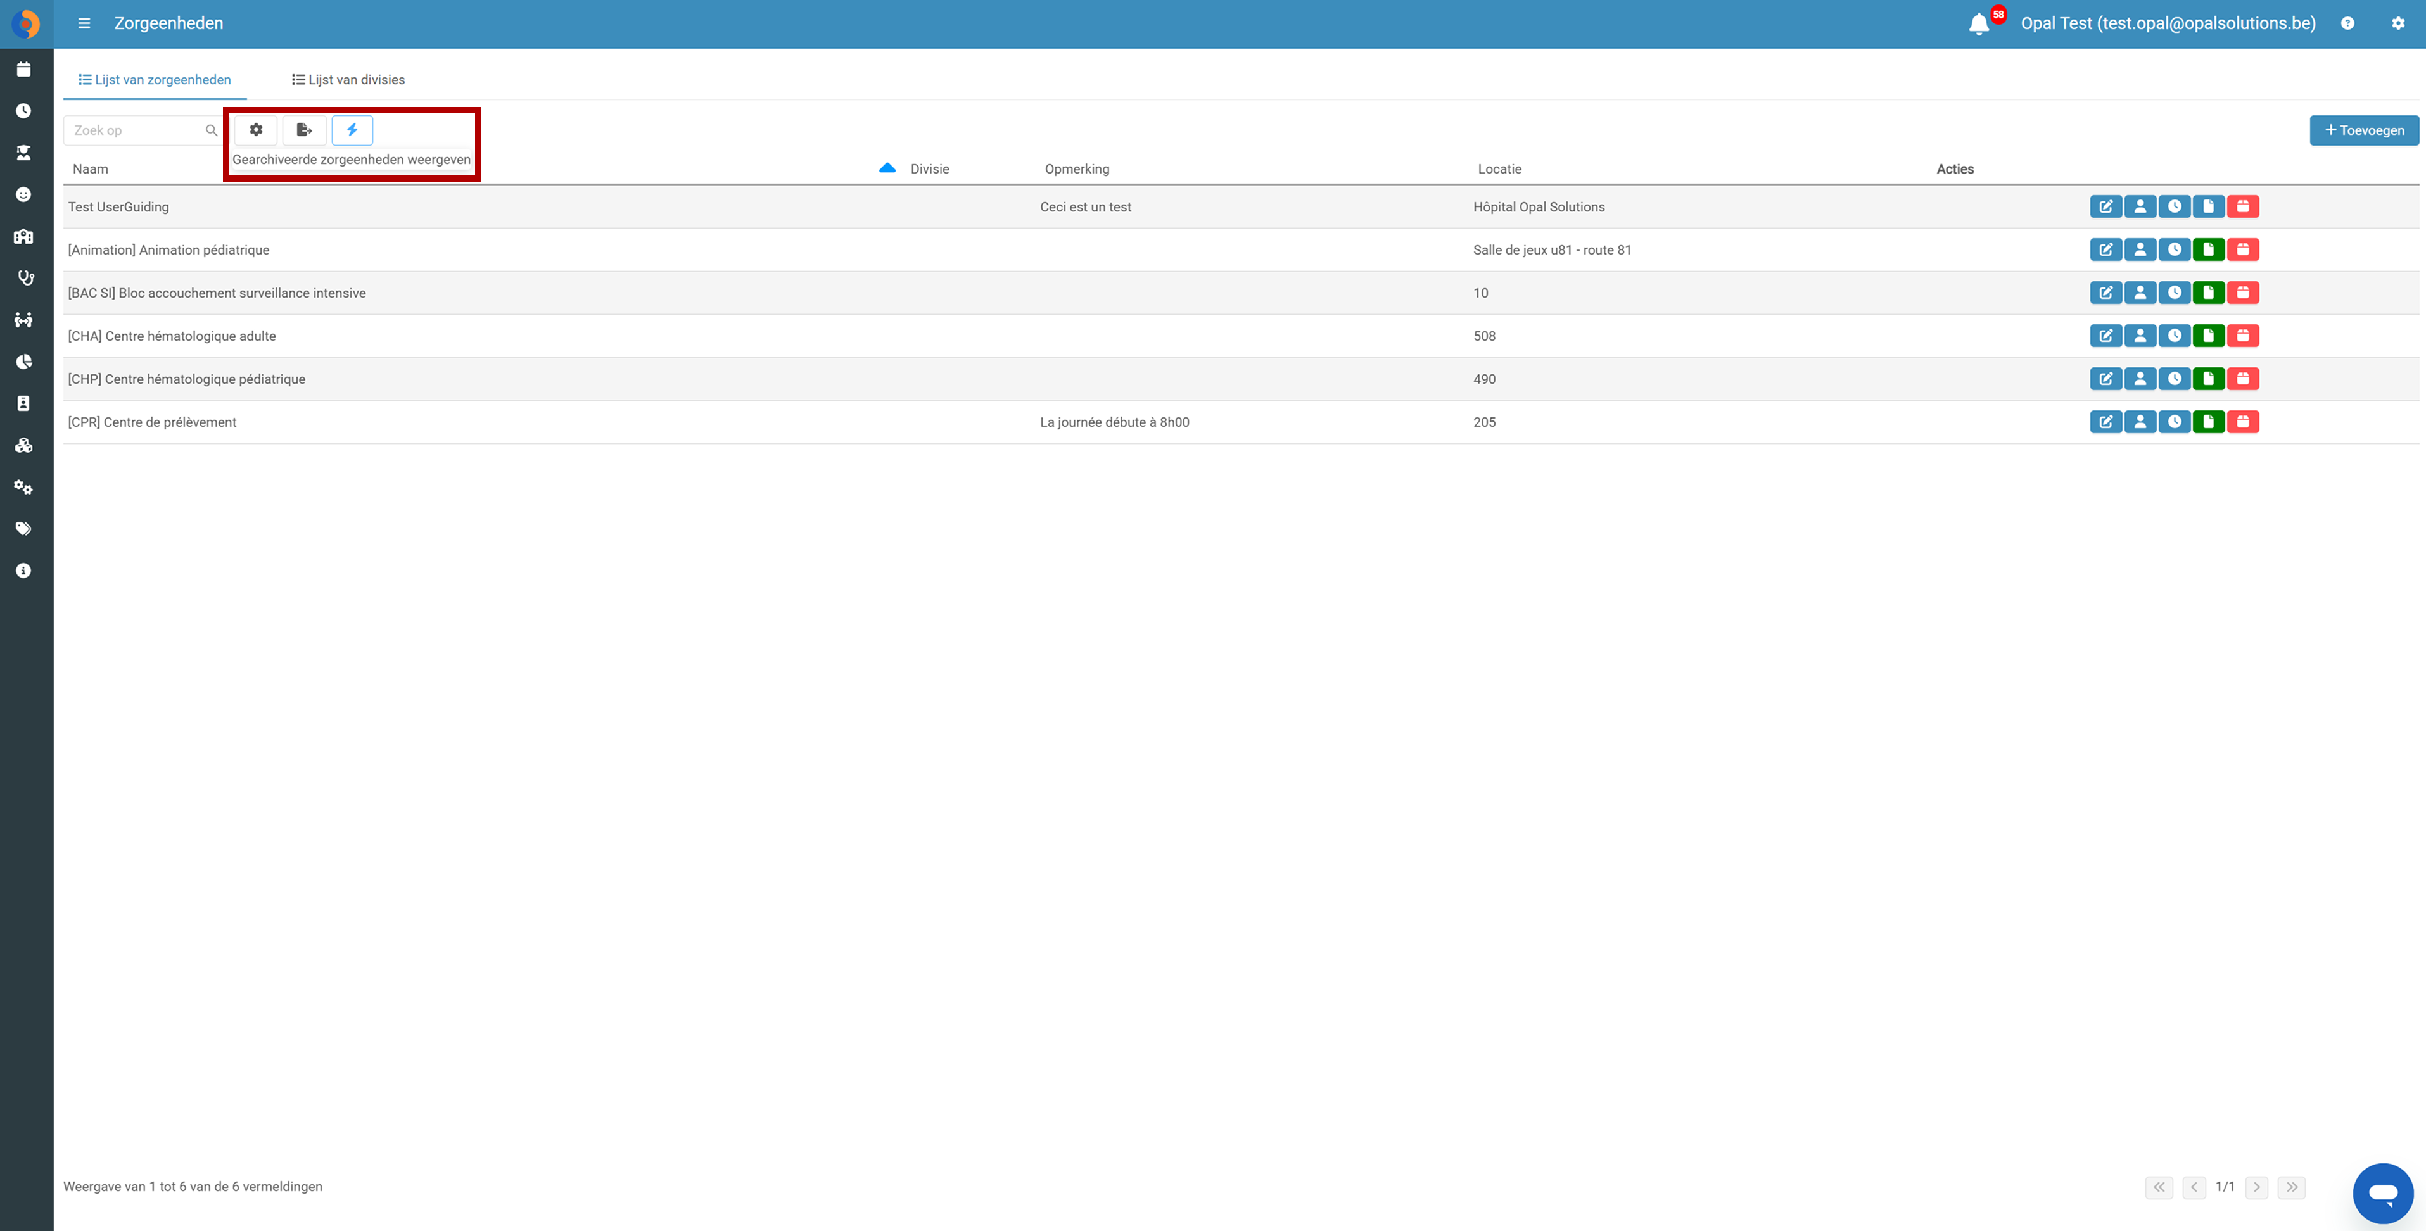Select the 'Test UserGuiding' row name
The image size is (2426, 1231).
(x=118, y=207)
